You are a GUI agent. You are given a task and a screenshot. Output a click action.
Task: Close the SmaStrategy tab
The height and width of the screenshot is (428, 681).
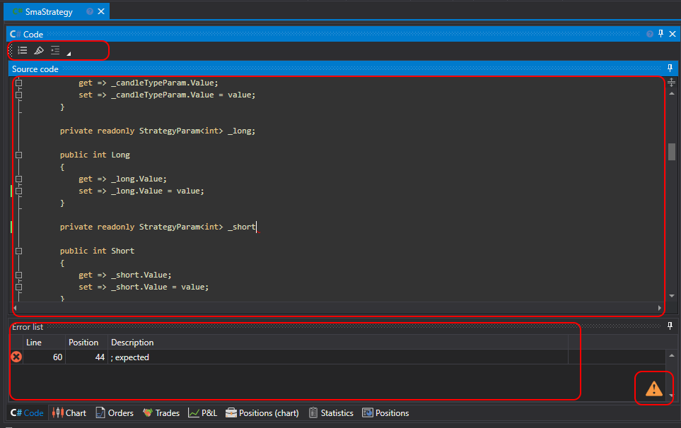[101, 12]
